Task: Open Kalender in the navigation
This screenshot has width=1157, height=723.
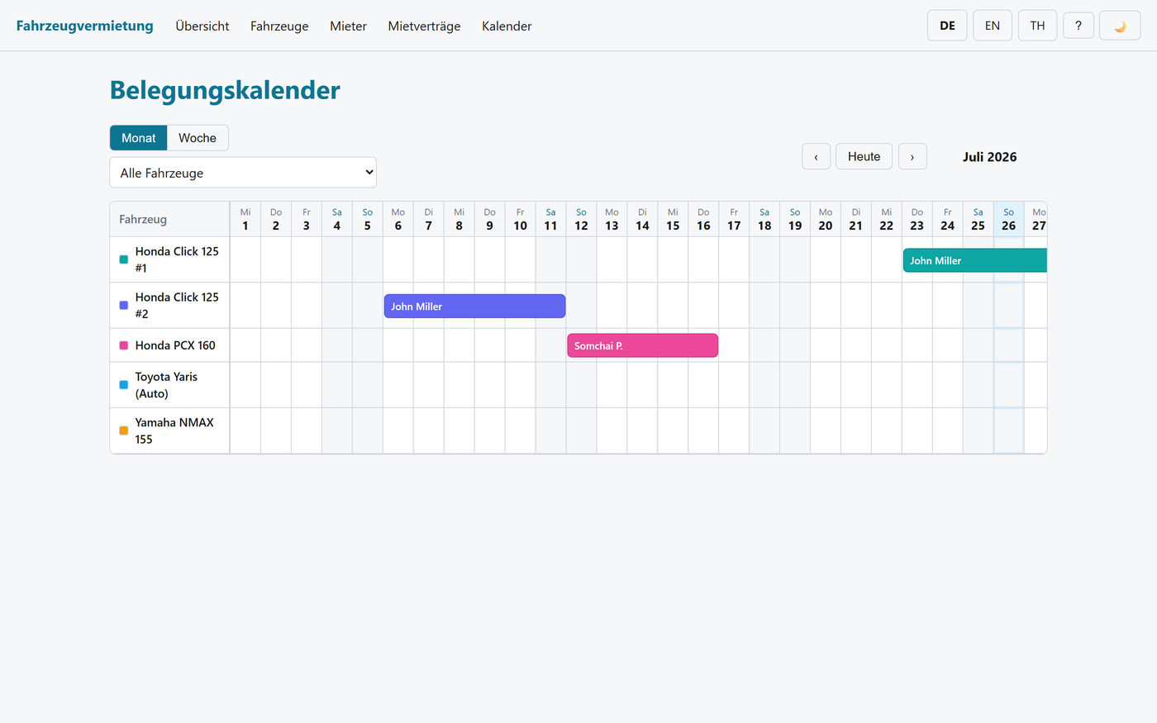Action: pos(507,26)
